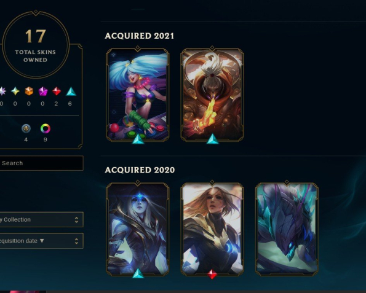Select the Arcade Sona skin thumbnail
The image size is (366, 293).
pyautogui.click(x=138, y=95)
